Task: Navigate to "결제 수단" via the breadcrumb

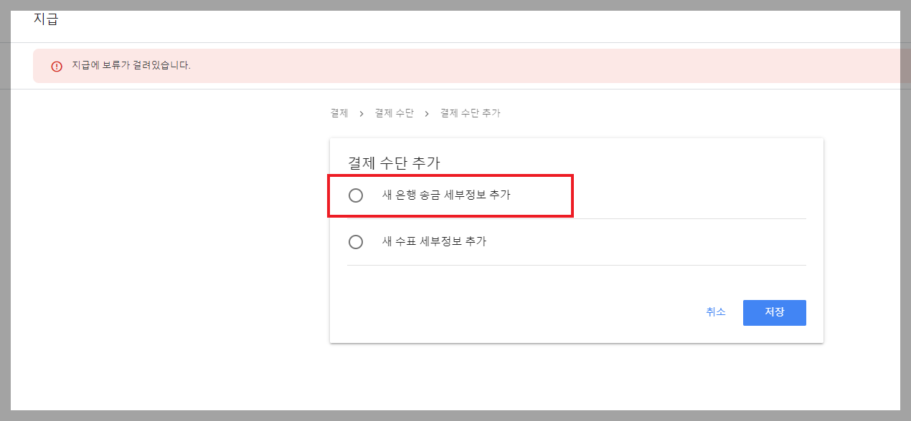Action: [x=394, y=112]
